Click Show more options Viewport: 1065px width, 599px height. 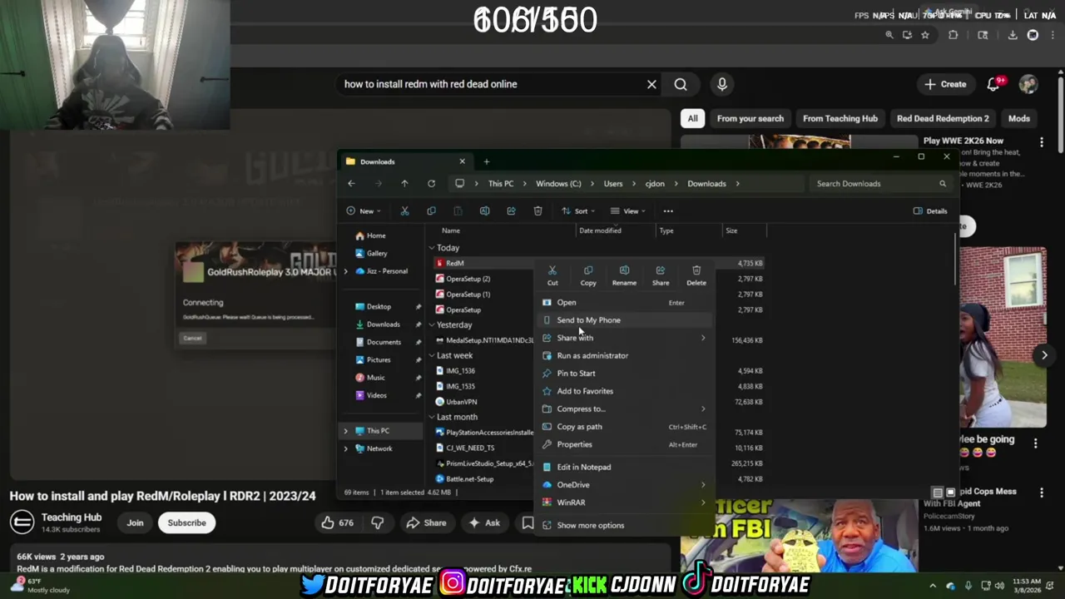click(623, 526)
